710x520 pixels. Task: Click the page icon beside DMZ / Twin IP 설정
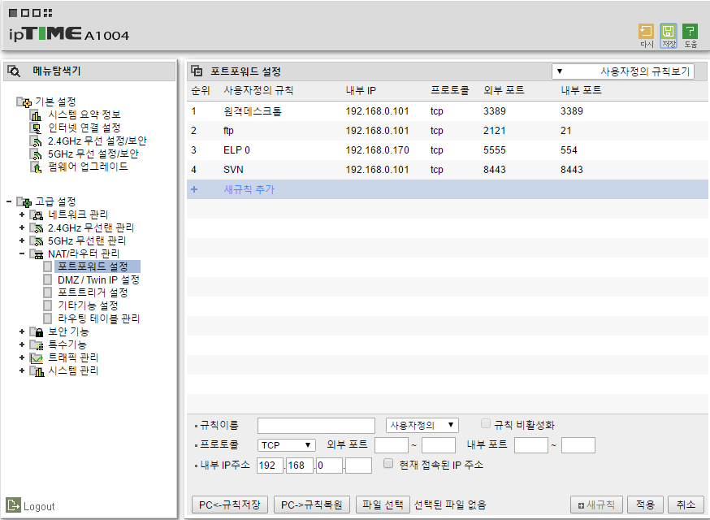[x=48, y=279]
